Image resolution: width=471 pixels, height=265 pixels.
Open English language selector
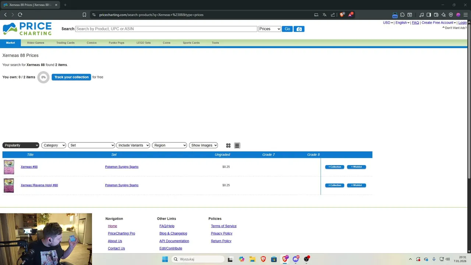click(403, 23)
